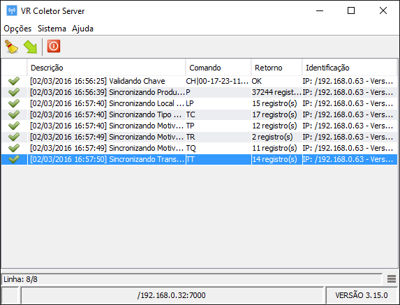The image size is (400, 305).
Task: Click the server address 192.168.0.32:7000 status field
Action: 172,295
